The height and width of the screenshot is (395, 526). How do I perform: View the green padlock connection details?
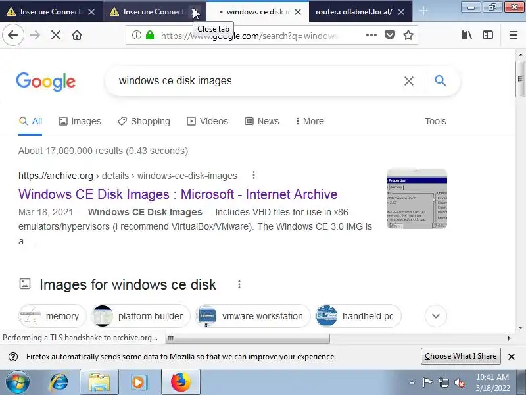150,35
